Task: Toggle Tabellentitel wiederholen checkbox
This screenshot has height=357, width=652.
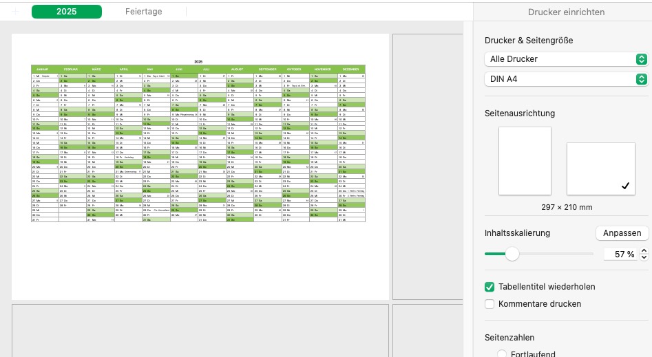Action: [x=490, y=287]
